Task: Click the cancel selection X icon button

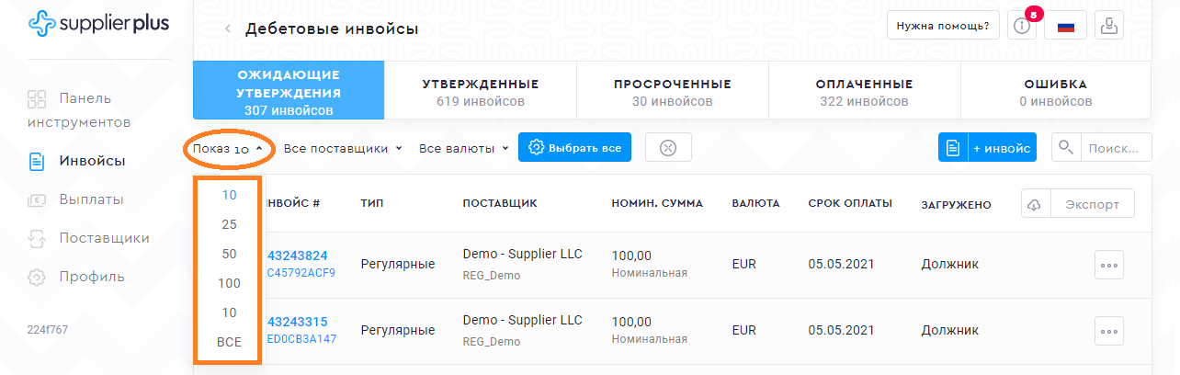Action: pos(668,147)
